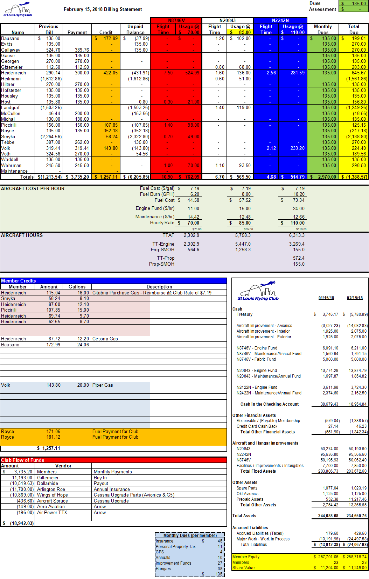Click the N20843 aircraft column header

[228, 21]
